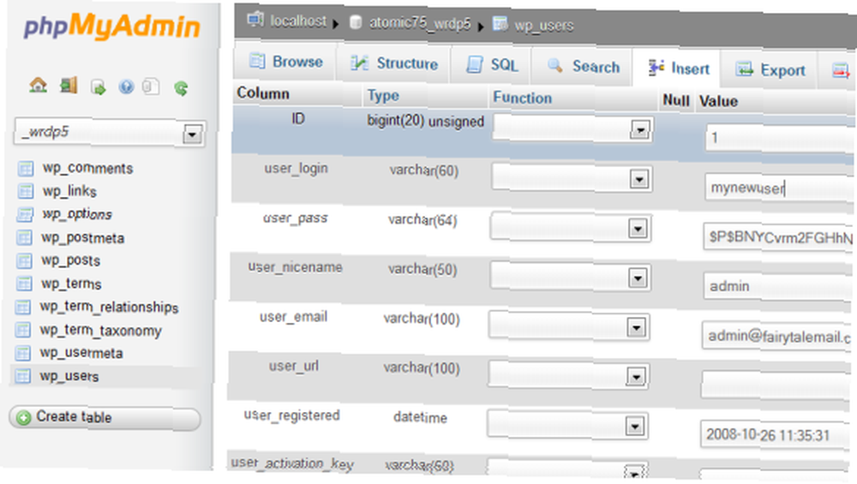857x484 pixels.
Task: Open the SQL documentation page icon
Action: [x=151, y=87]
